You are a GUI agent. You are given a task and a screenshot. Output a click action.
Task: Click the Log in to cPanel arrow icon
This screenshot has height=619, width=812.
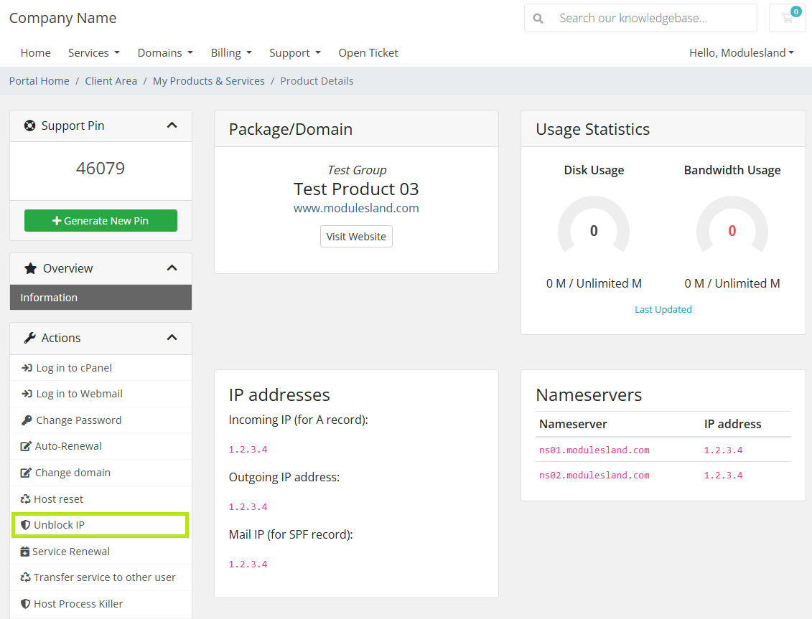27,368
